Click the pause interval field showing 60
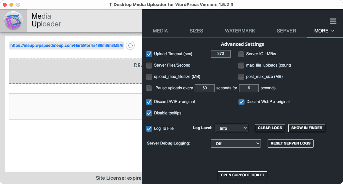Screen dimensions: 343x184 coord(205,88)
